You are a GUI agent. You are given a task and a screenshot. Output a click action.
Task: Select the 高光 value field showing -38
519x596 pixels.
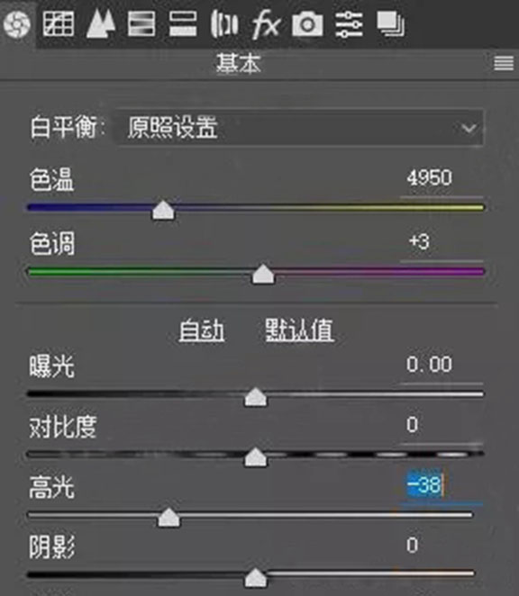(441, 484)
